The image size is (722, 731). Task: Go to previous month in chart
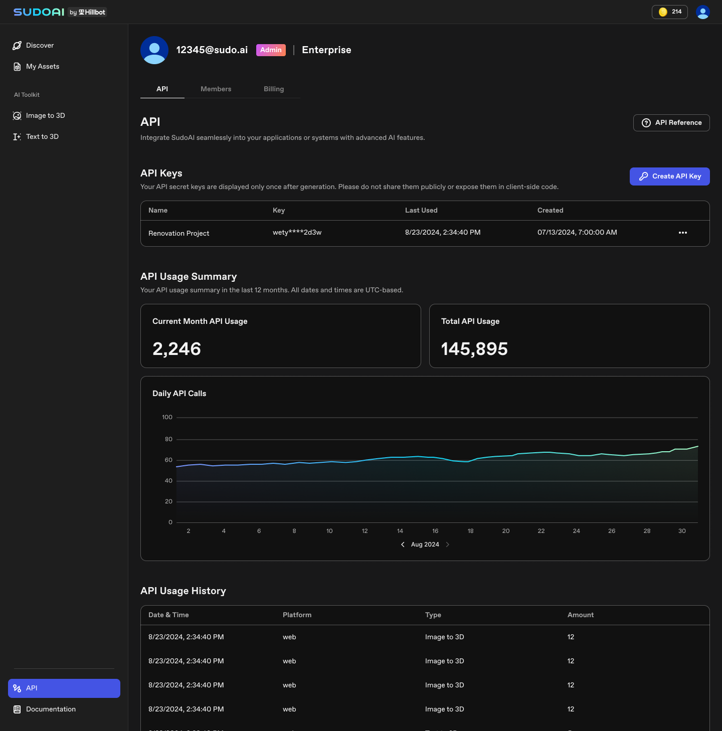point(403,544)
